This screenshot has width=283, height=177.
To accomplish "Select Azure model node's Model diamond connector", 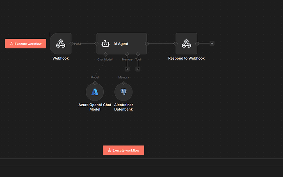I will tap(95, 83).
